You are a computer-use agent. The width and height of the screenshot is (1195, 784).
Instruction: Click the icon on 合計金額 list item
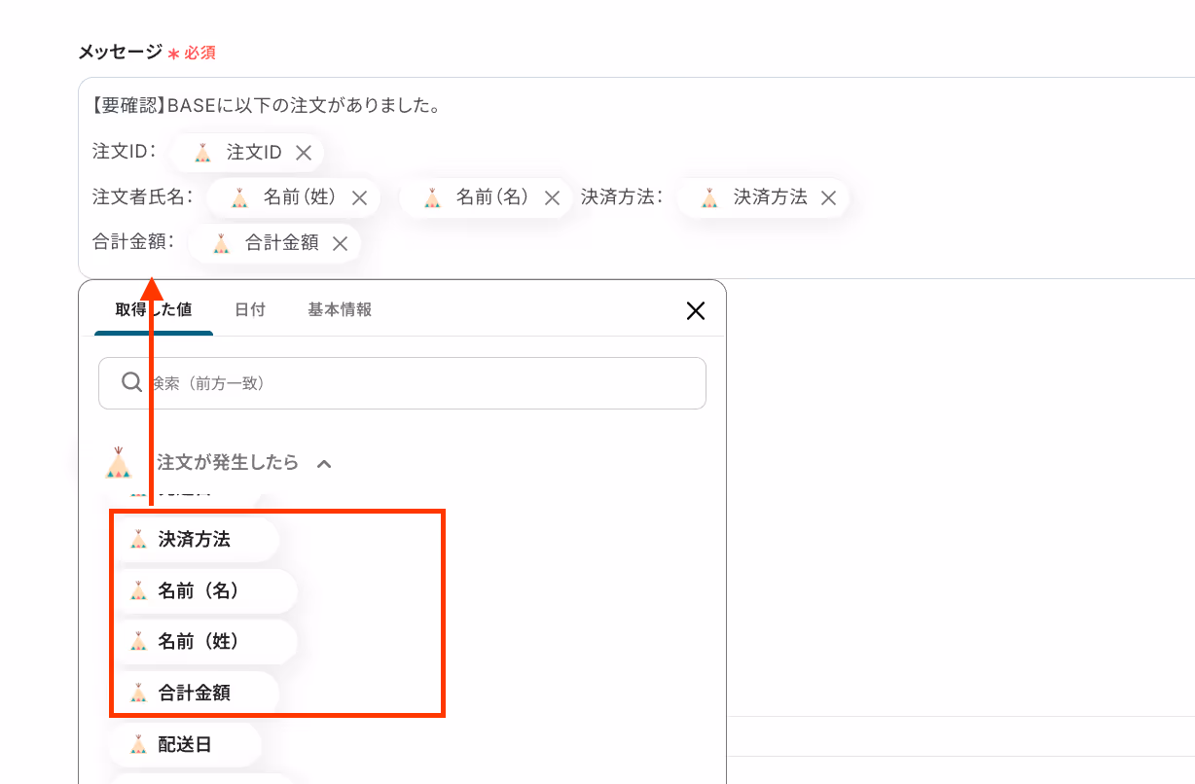(x=138, y=694)
